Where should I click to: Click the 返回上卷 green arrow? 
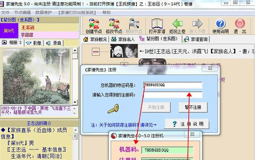(x=177, y=24)
